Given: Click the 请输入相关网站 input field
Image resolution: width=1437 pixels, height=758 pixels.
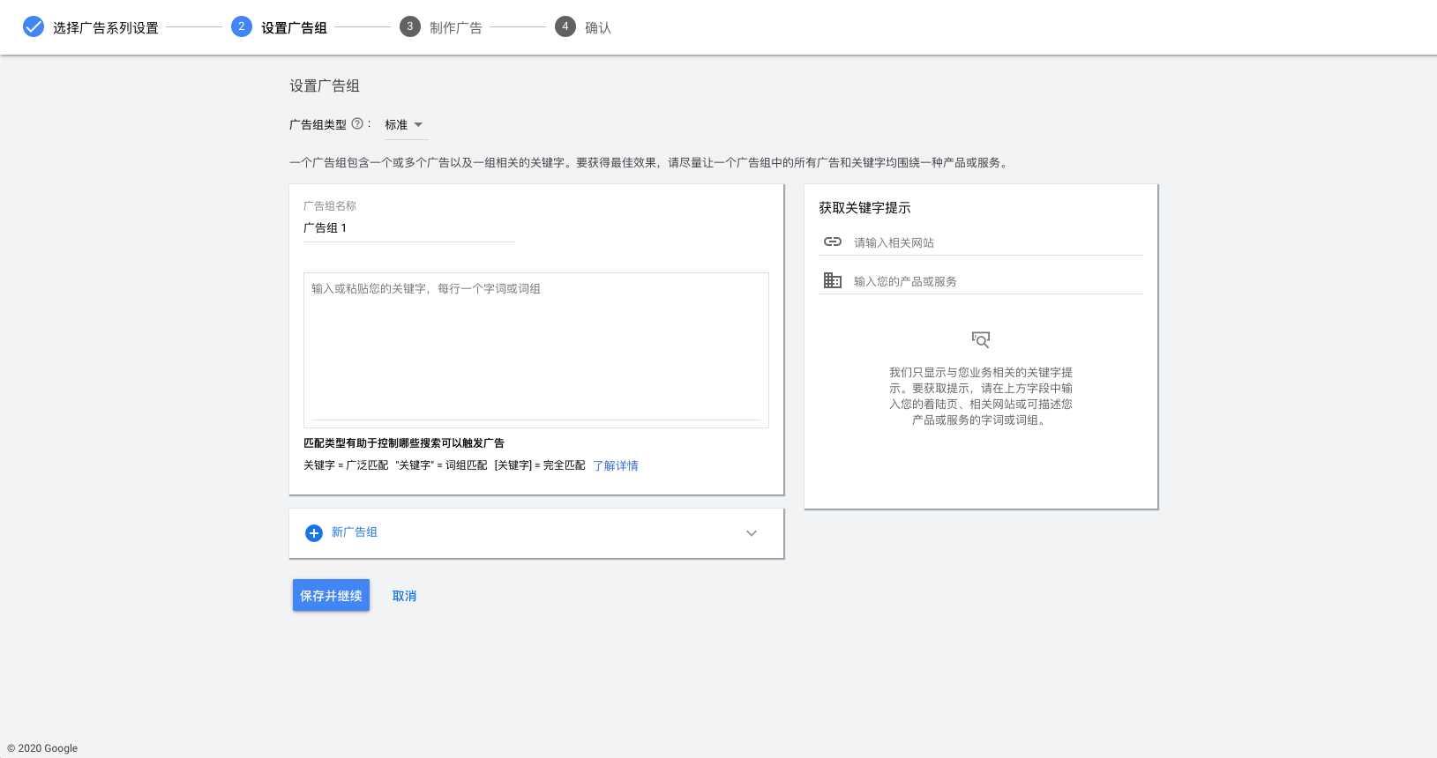Looking at the screenshot, I should coord(997,243).
